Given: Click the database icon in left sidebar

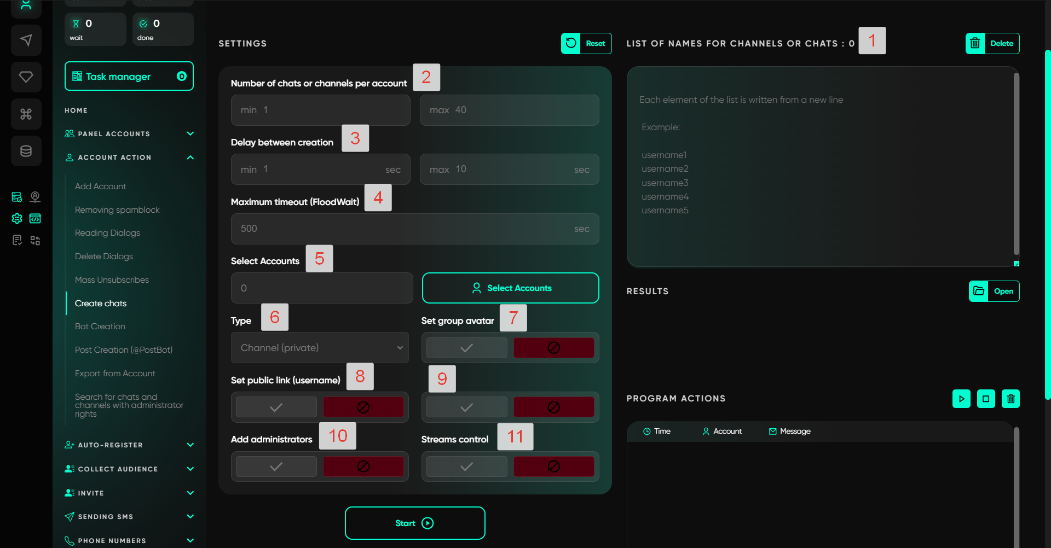Looking at the screenshot, I should click(26, 151).
